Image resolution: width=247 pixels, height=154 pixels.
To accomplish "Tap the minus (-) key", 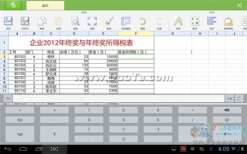I will click(x=54, y=120).
